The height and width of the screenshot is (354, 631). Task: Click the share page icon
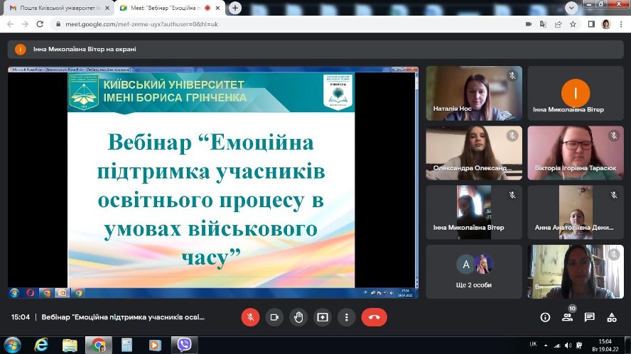coord(558,24)
